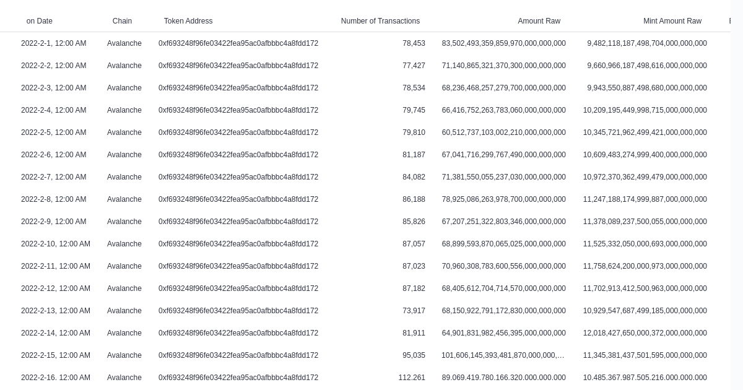
Task: Select amount 60,512,737,103,002,210,000,000,000 cell
Action: tap(503, 132)
